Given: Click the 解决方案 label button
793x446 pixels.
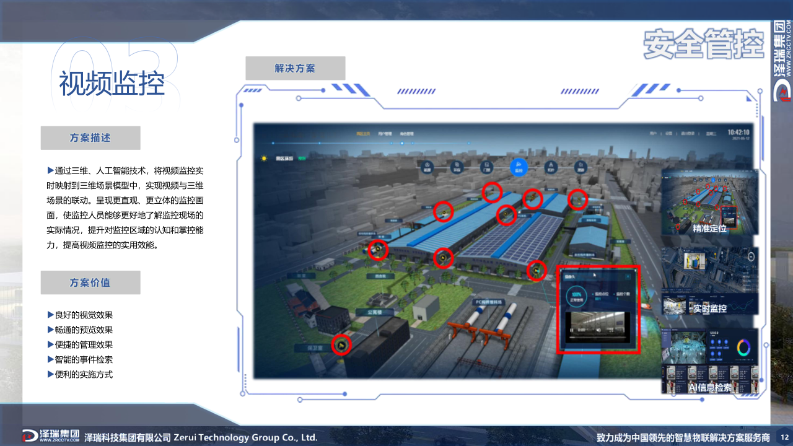Looking at the screenshot, I should [x=295, y=68].
